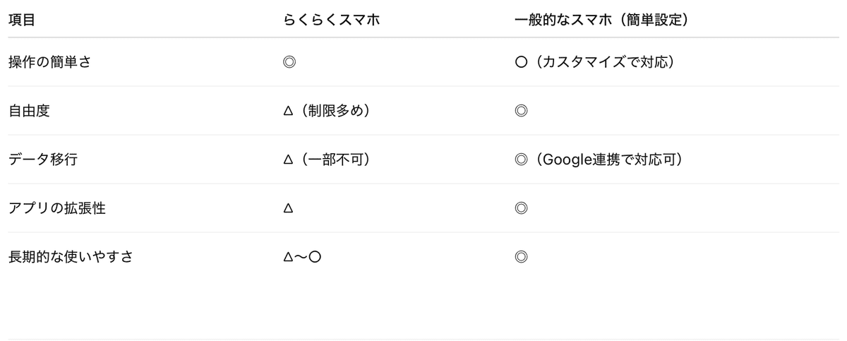The width and height of the screenshot is (847, 341).
Task: Click the カスタマイズで対応 text
Action: pos(606,62)
